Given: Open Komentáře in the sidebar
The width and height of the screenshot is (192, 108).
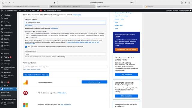Looking at the screenshot, I should (x=7, y=25).
